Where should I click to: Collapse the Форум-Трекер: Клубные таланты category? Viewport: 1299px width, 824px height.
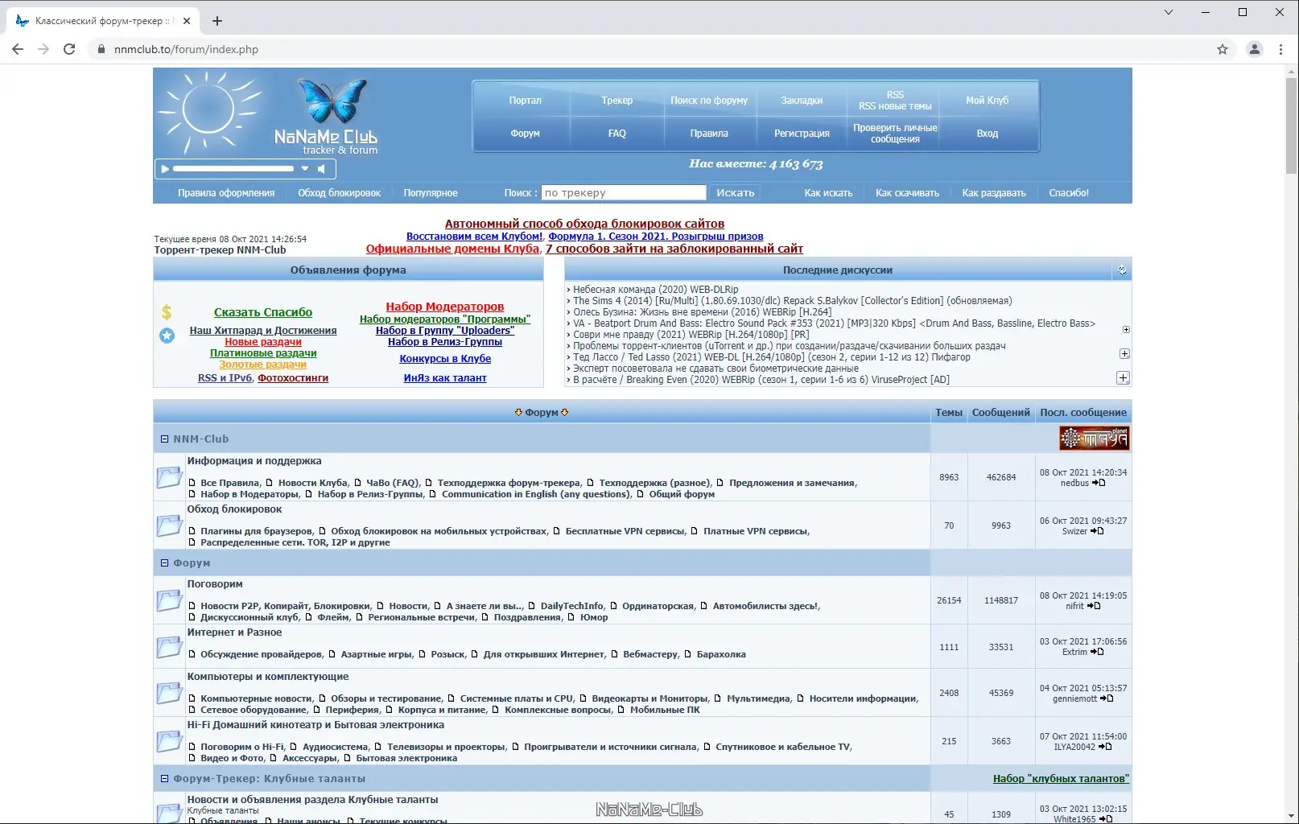[164, 779]
